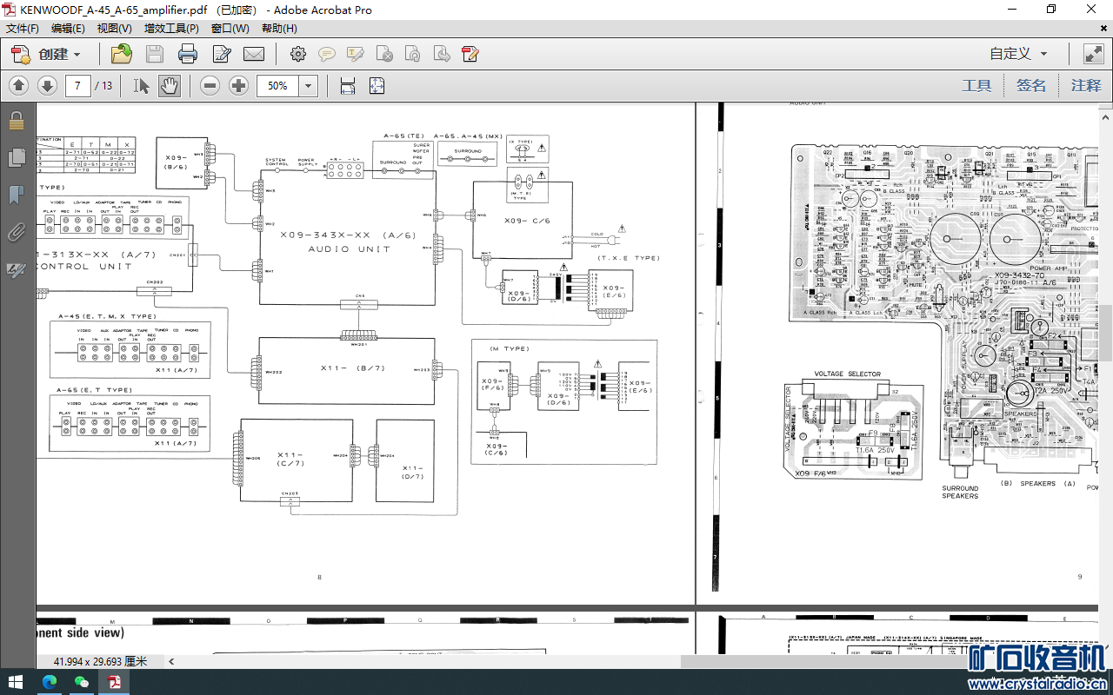Screen dimensions: 1113x695
Task: Click the Open file folder icon
Action: click(121, 54)
